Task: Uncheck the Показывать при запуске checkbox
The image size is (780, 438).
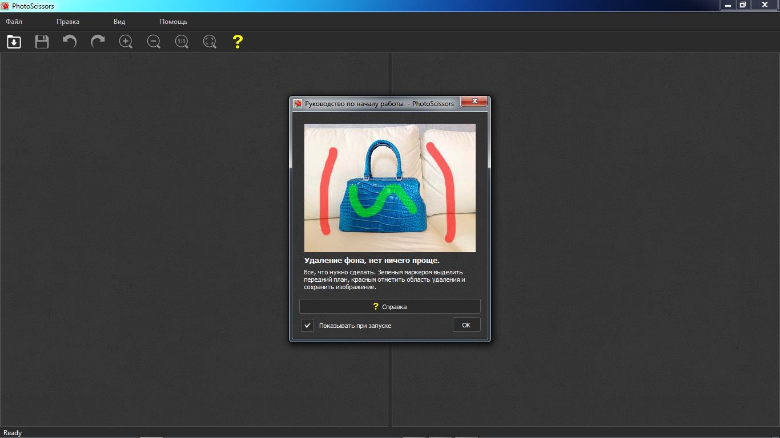Action: 308,325
